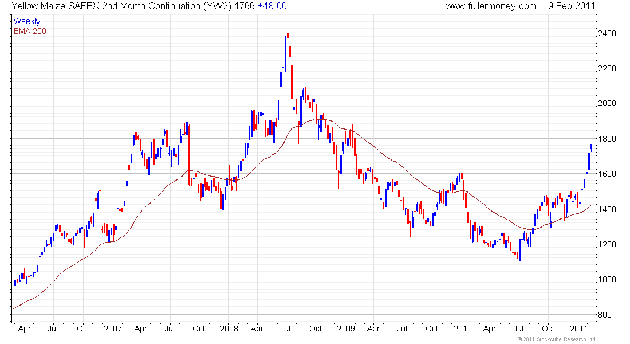630x344 pixels.
Task: Click the 2007 year label on time axis
Action: (x=112, y=329)
